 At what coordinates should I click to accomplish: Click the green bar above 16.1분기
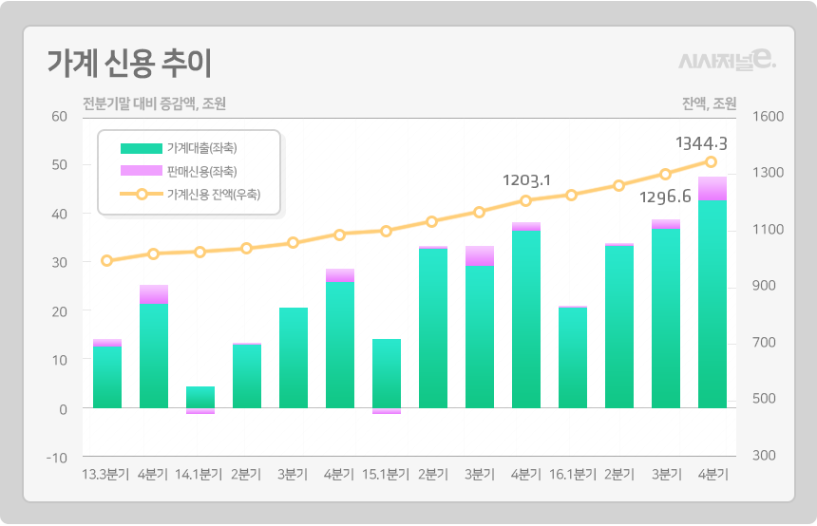(572, 357)
